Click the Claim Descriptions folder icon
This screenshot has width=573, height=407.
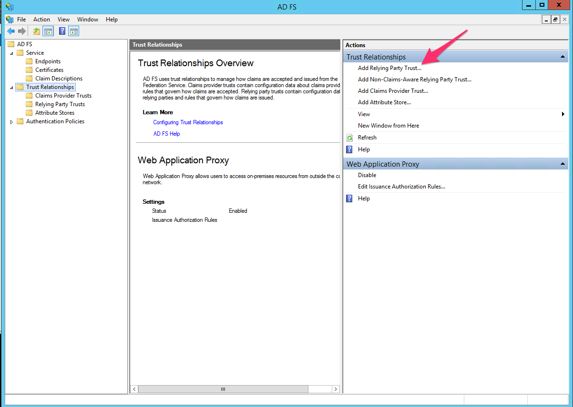click(29, 79)
